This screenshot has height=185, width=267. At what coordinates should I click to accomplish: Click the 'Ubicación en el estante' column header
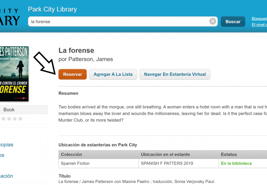tap(165, 154)
